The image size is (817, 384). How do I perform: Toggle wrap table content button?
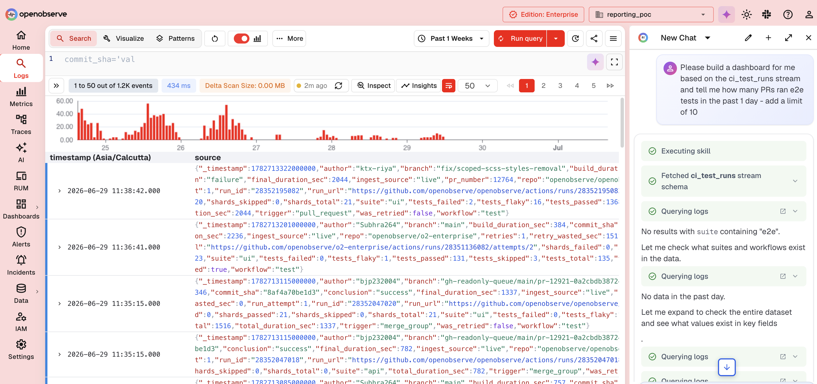[448, 86]
